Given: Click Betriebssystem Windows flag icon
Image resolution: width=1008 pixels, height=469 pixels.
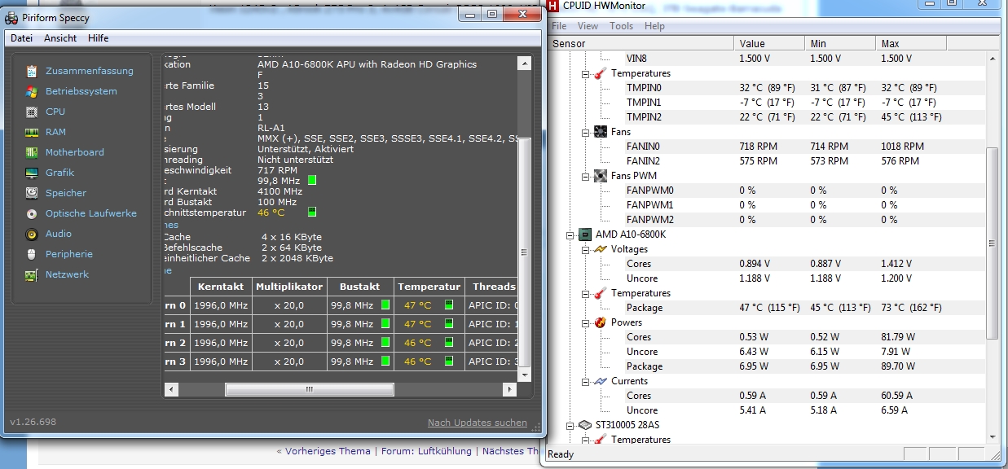Looking at the screenshot, I should (32, 91).
